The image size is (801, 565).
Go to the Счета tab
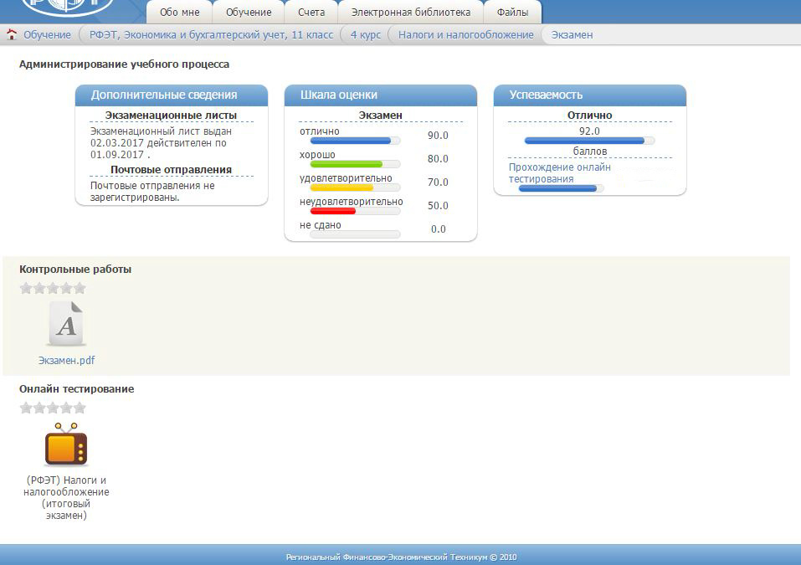point(311,13)
